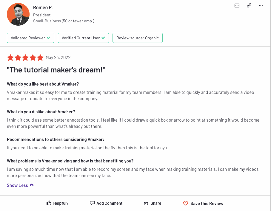Click the first red star of the rating
The width and height of the screenshot is (271, 211).
coord(10,58)
